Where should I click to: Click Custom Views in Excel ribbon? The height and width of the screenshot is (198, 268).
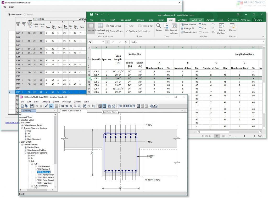114,31
